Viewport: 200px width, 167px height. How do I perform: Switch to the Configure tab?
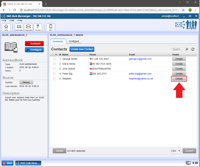74,41
